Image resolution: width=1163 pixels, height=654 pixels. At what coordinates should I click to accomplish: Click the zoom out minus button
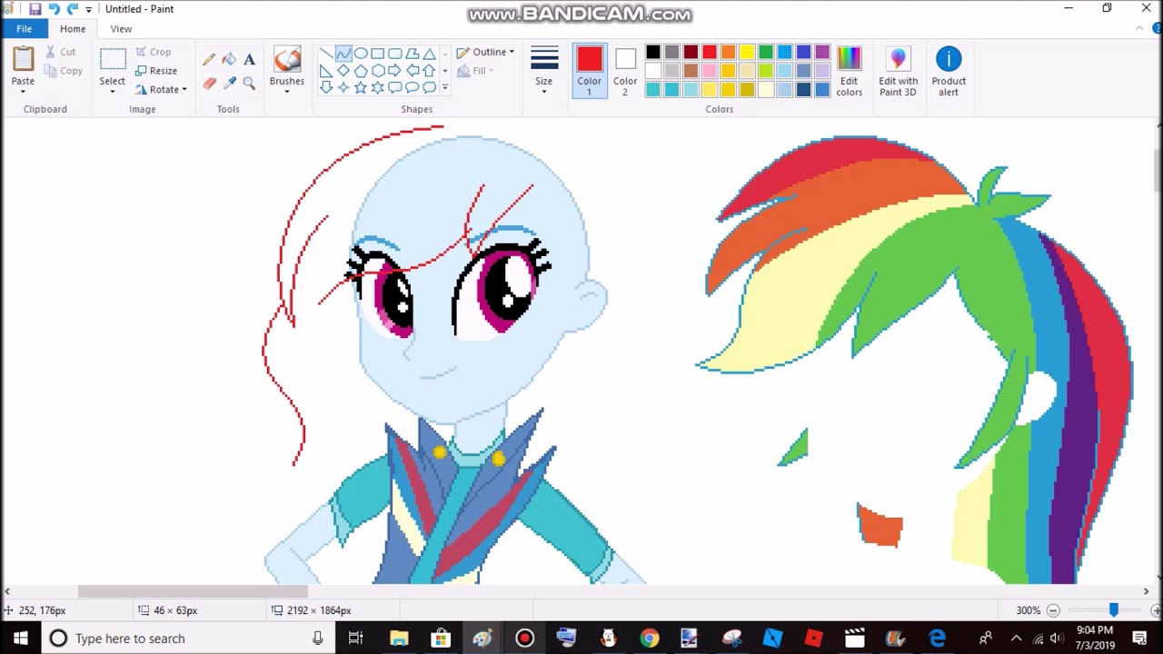(x=1053, y=610)
